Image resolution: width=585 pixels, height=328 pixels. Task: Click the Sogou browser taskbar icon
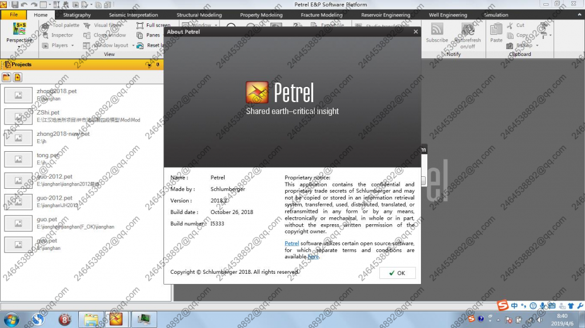coord(38,319)
